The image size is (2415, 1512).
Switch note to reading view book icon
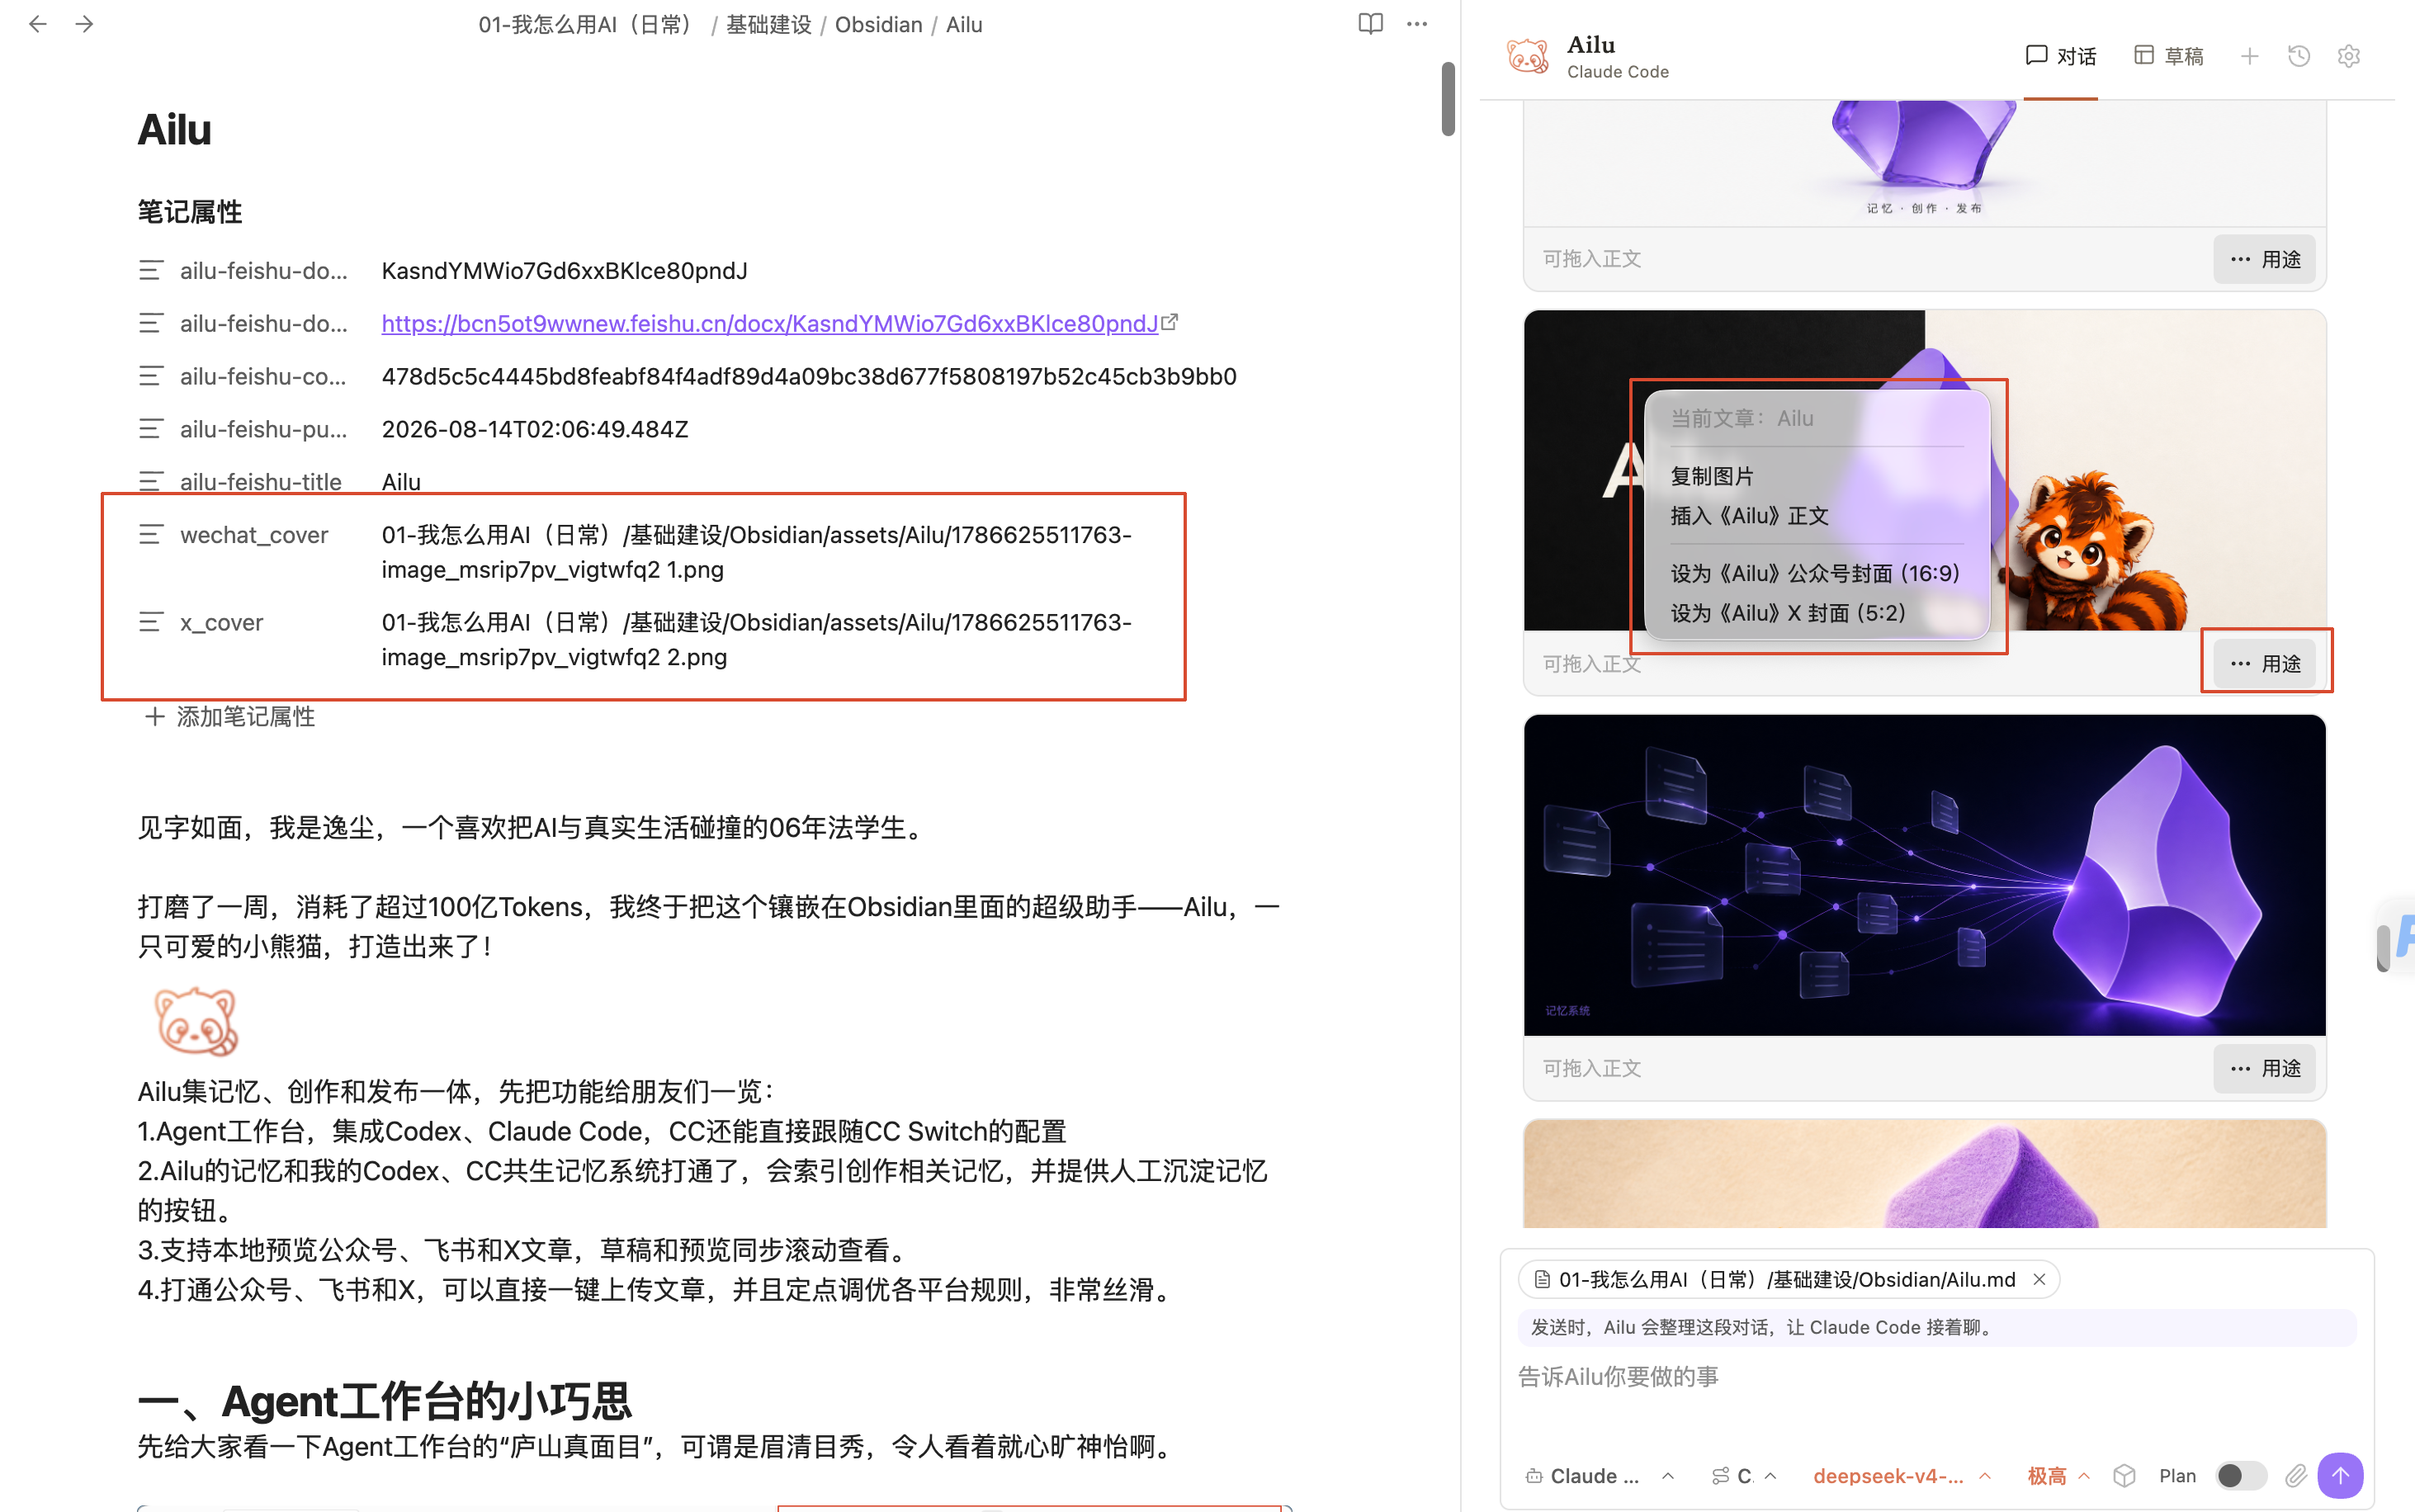pyautogui.click(x=1370, y=24)
